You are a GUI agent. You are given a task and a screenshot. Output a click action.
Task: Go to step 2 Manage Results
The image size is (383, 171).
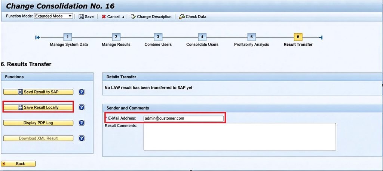click(116, 37)
